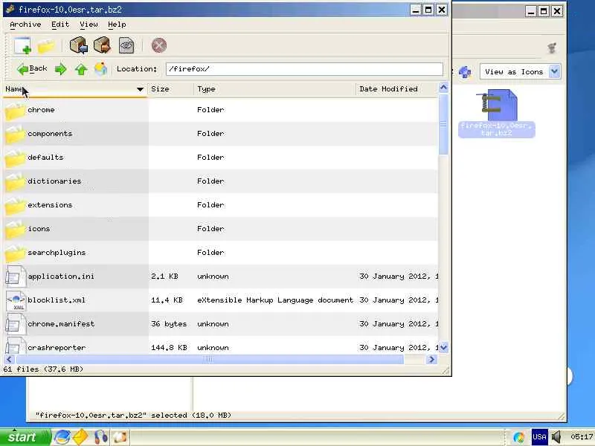The width and height of the screenshot is (595, 446).
Task: Click the headphones icon in the taskbar
Action: tap(100, 437)
